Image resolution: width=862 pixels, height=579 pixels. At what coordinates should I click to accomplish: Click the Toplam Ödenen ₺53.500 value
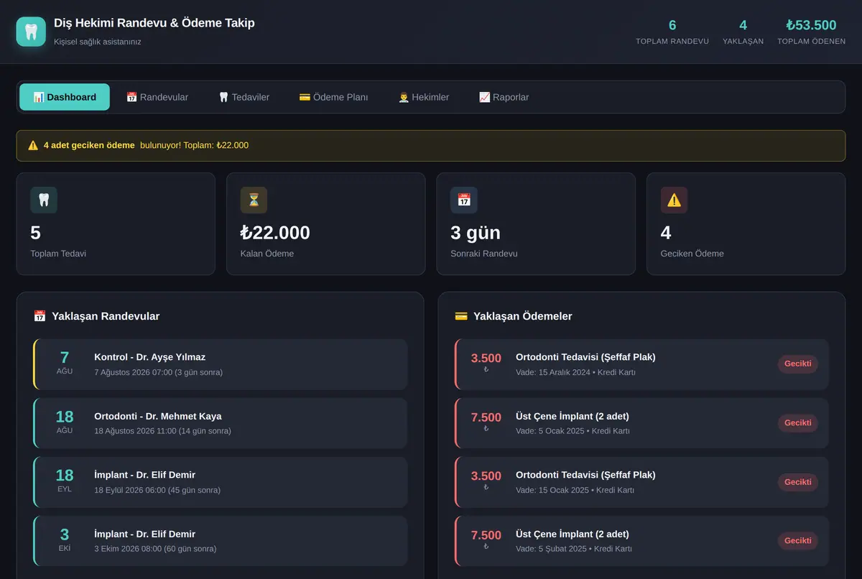(x=811, y=25)
